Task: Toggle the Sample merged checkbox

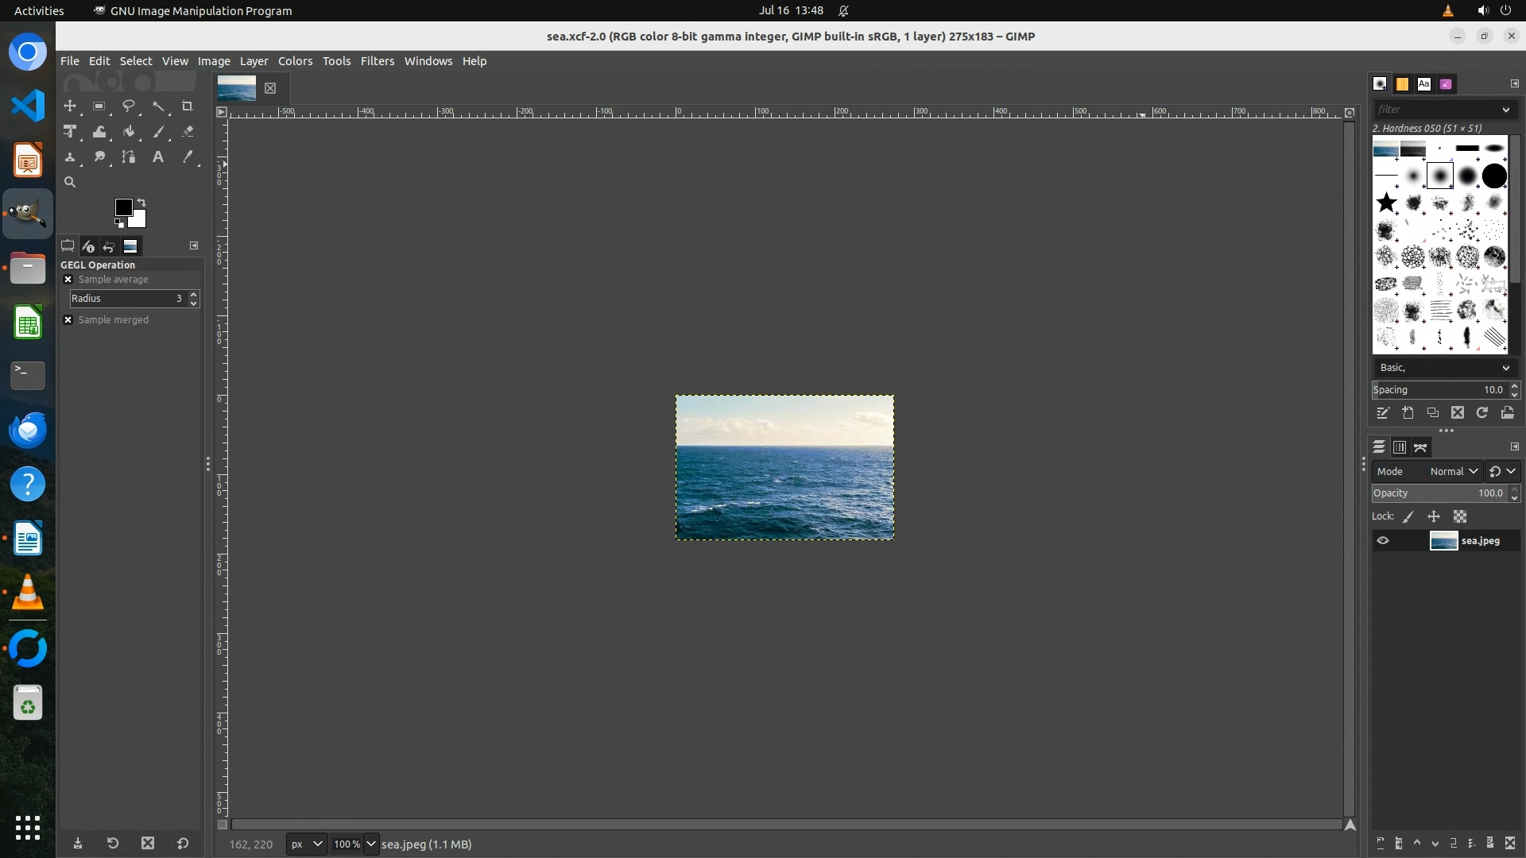Action: [68, 320]
